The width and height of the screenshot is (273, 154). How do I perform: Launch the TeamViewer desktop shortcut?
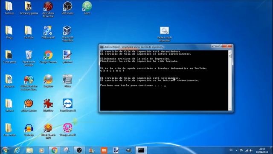coord(68,105)
